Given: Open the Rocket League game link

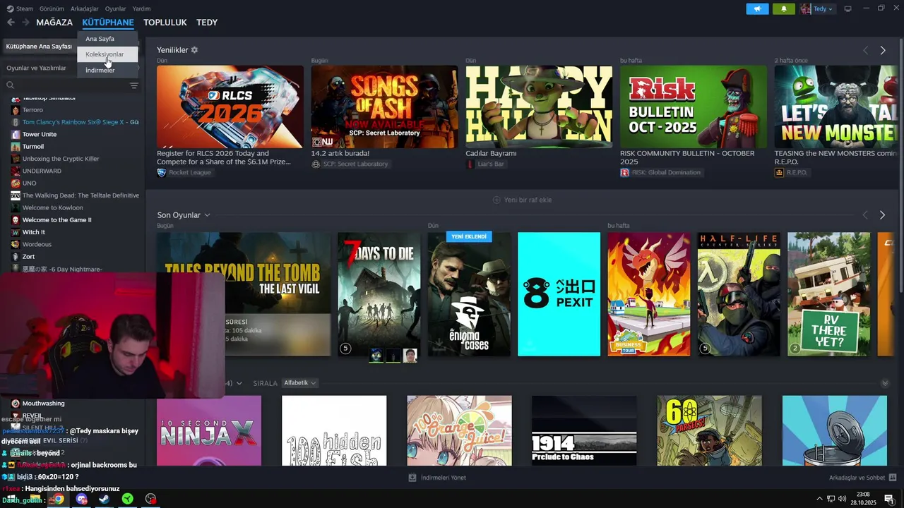Looking at the screenshot, I should [x=184, y=172].
